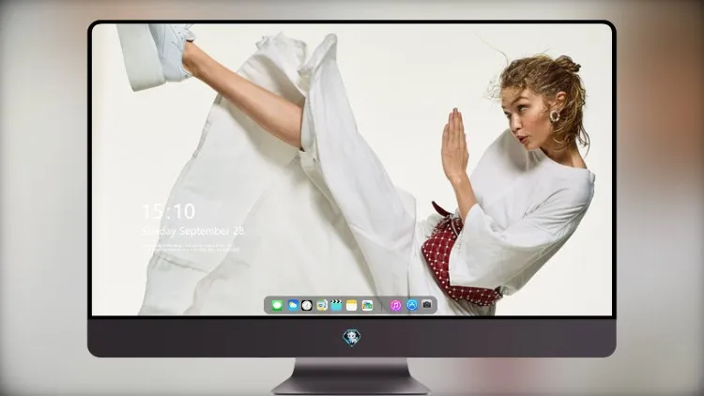
Task: Open the photo gallery icon beside Notes
Action: tap(367, 306)
